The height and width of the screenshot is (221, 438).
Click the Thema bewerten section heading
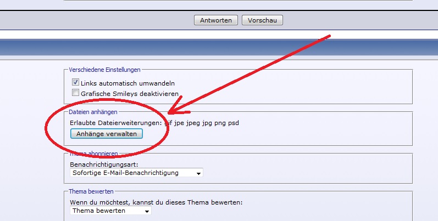(91, 192)
